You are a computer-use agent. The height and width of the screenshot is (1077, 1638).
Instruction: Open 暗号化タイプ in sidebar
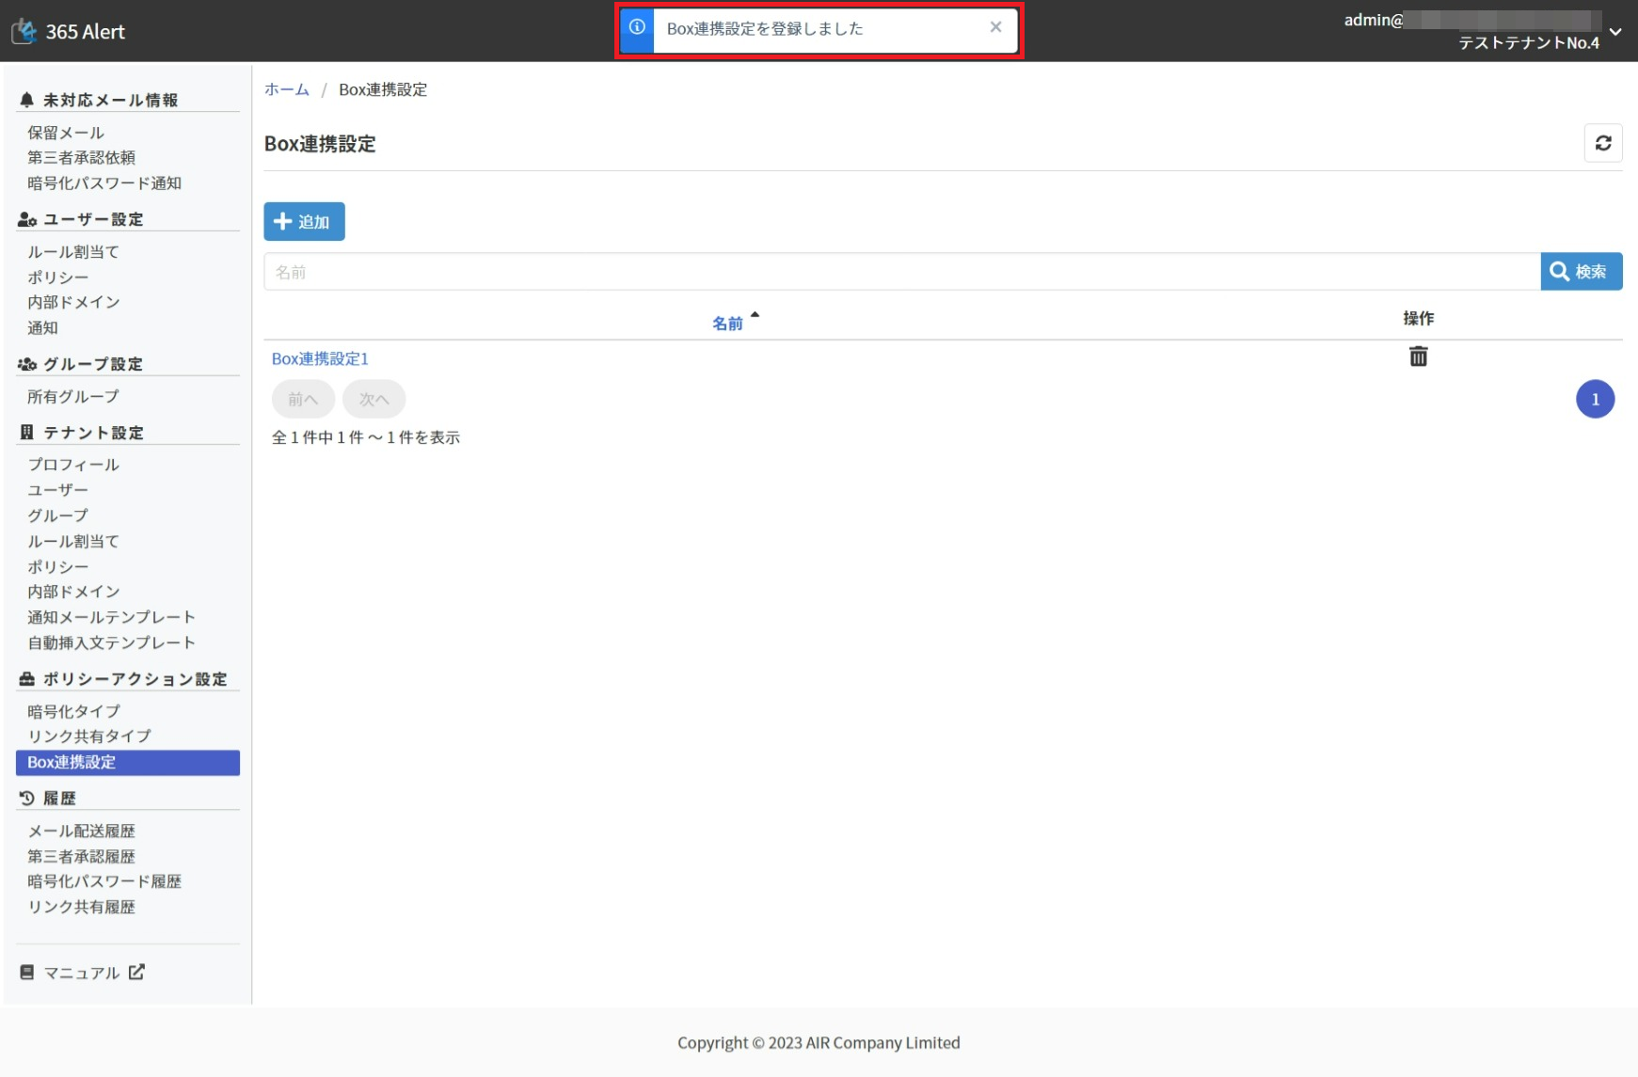click(73, 711)
